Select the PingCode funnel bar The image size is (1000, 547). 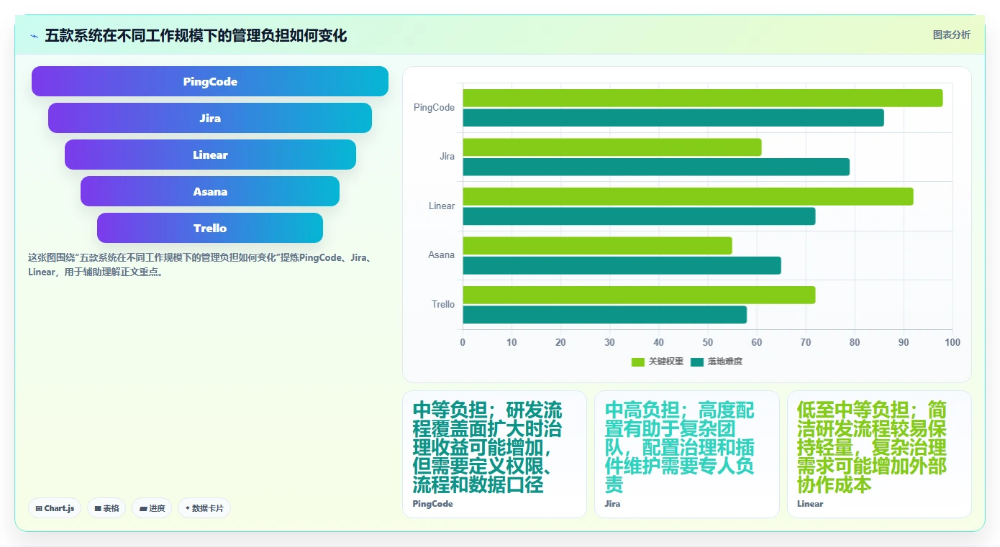pyautogui.click(x=210, y=81)
